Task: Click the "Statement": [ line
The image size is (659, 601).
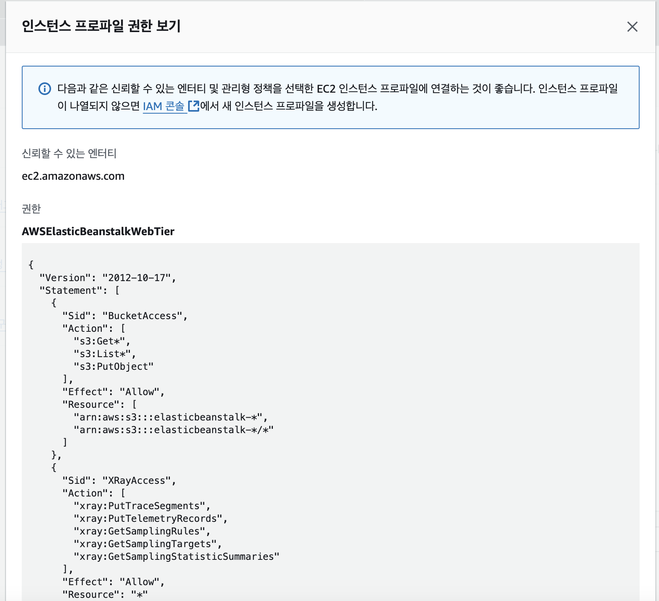Action: pos(80,290)
